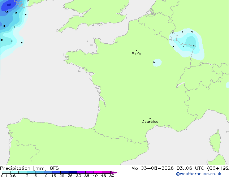Click the 'Mo 03-08-2026' date text
This screenshot has width=229, height=177.
(152, 168)
